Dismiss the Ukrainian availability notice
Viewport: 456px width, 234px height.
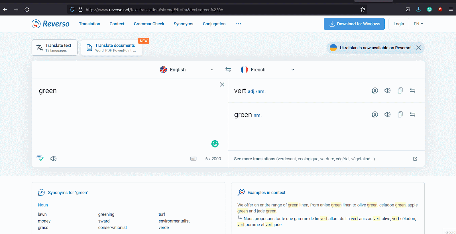(418, 48)
